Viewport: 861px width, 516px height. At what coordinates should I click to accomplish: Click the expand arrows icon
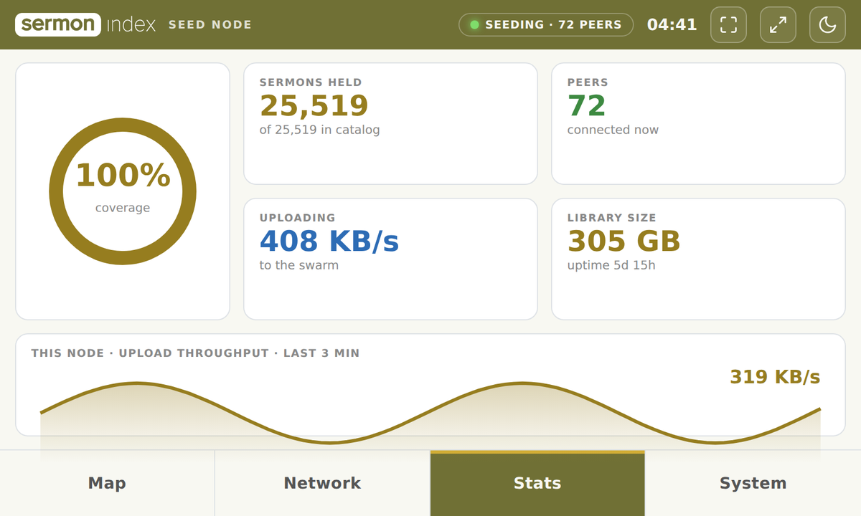778,25
